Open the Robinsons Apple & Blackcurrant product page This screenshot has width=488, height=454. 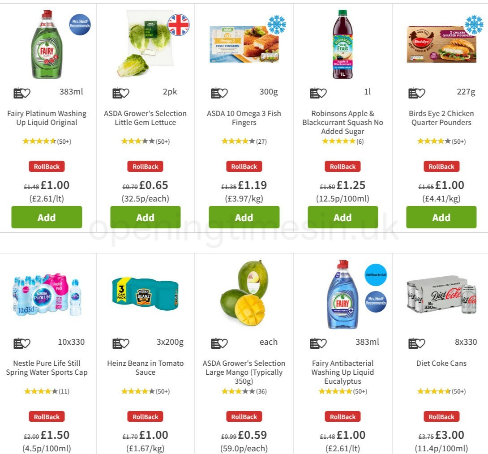pyautogui.click(x=343, y=122)
